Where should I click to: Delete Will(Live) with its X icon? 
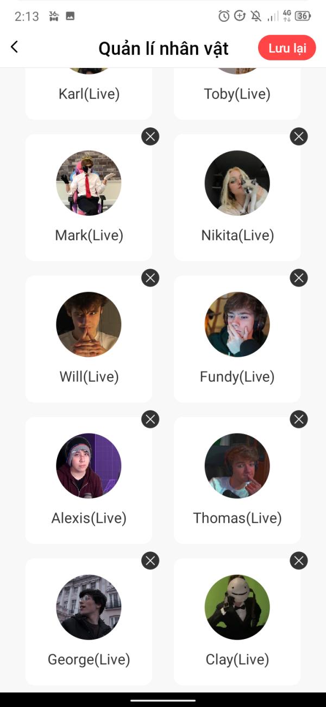pyautogui.click(x=151, y=278)
